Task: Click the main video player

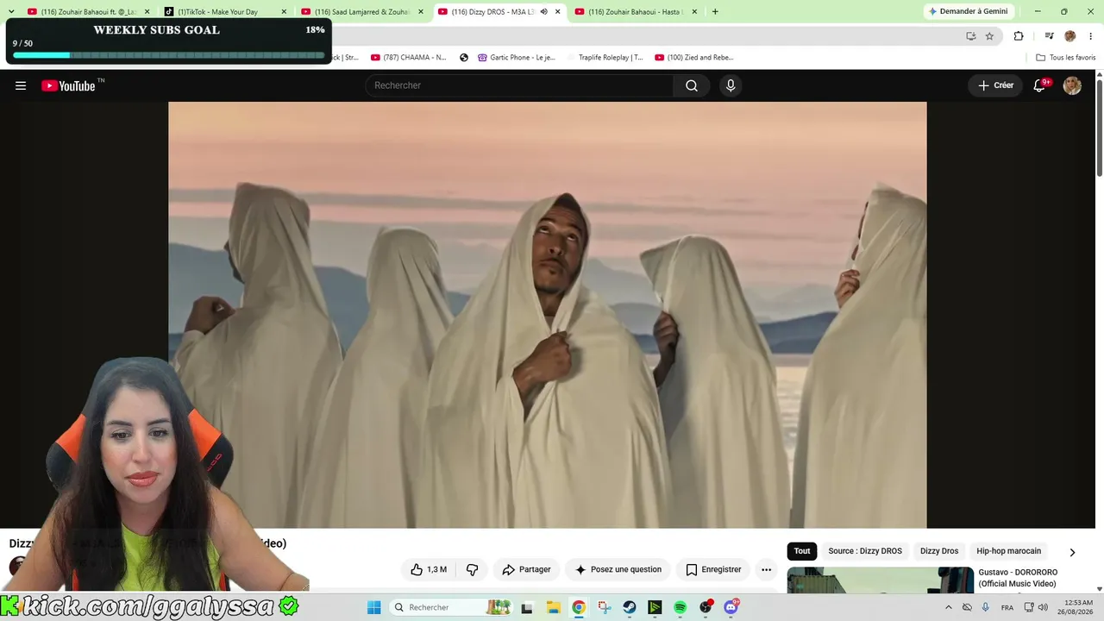Action: click(x=548, y=315)
